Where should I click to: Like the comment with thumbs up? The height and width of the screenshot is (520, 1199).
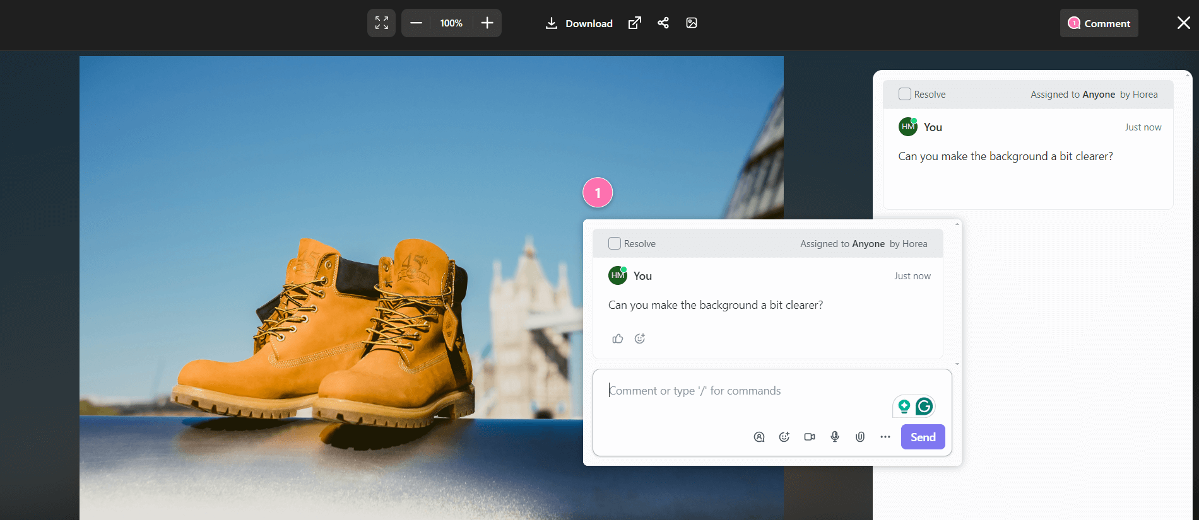[618, 338]
